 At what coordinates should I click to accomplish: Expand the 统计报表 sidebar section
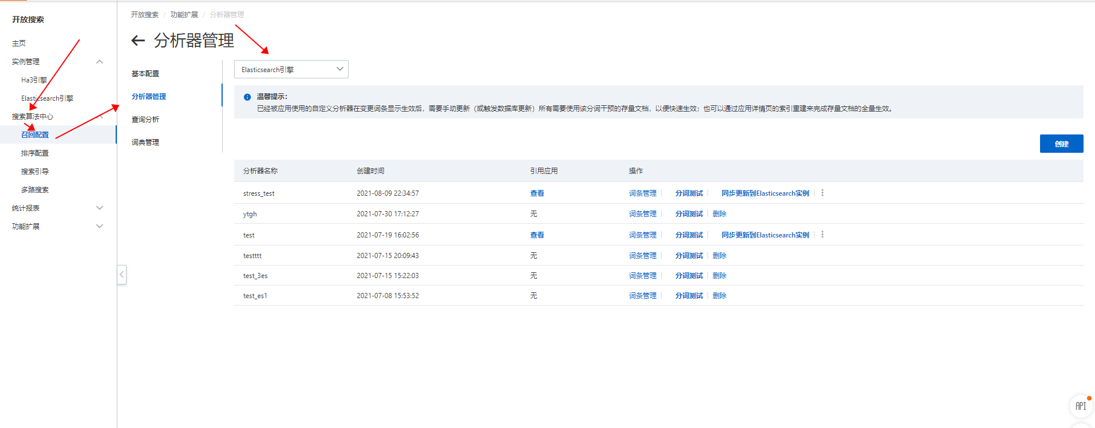pyautogui.click(x=100, y=208)
